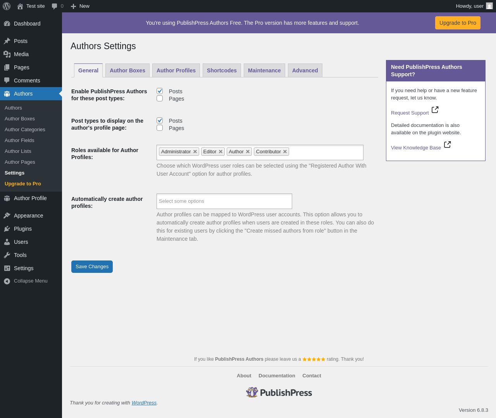Image resolution: width=496 pixels, height=418 pixels.
Task: Remove the Editor role tag
Action: click(220, 152)
